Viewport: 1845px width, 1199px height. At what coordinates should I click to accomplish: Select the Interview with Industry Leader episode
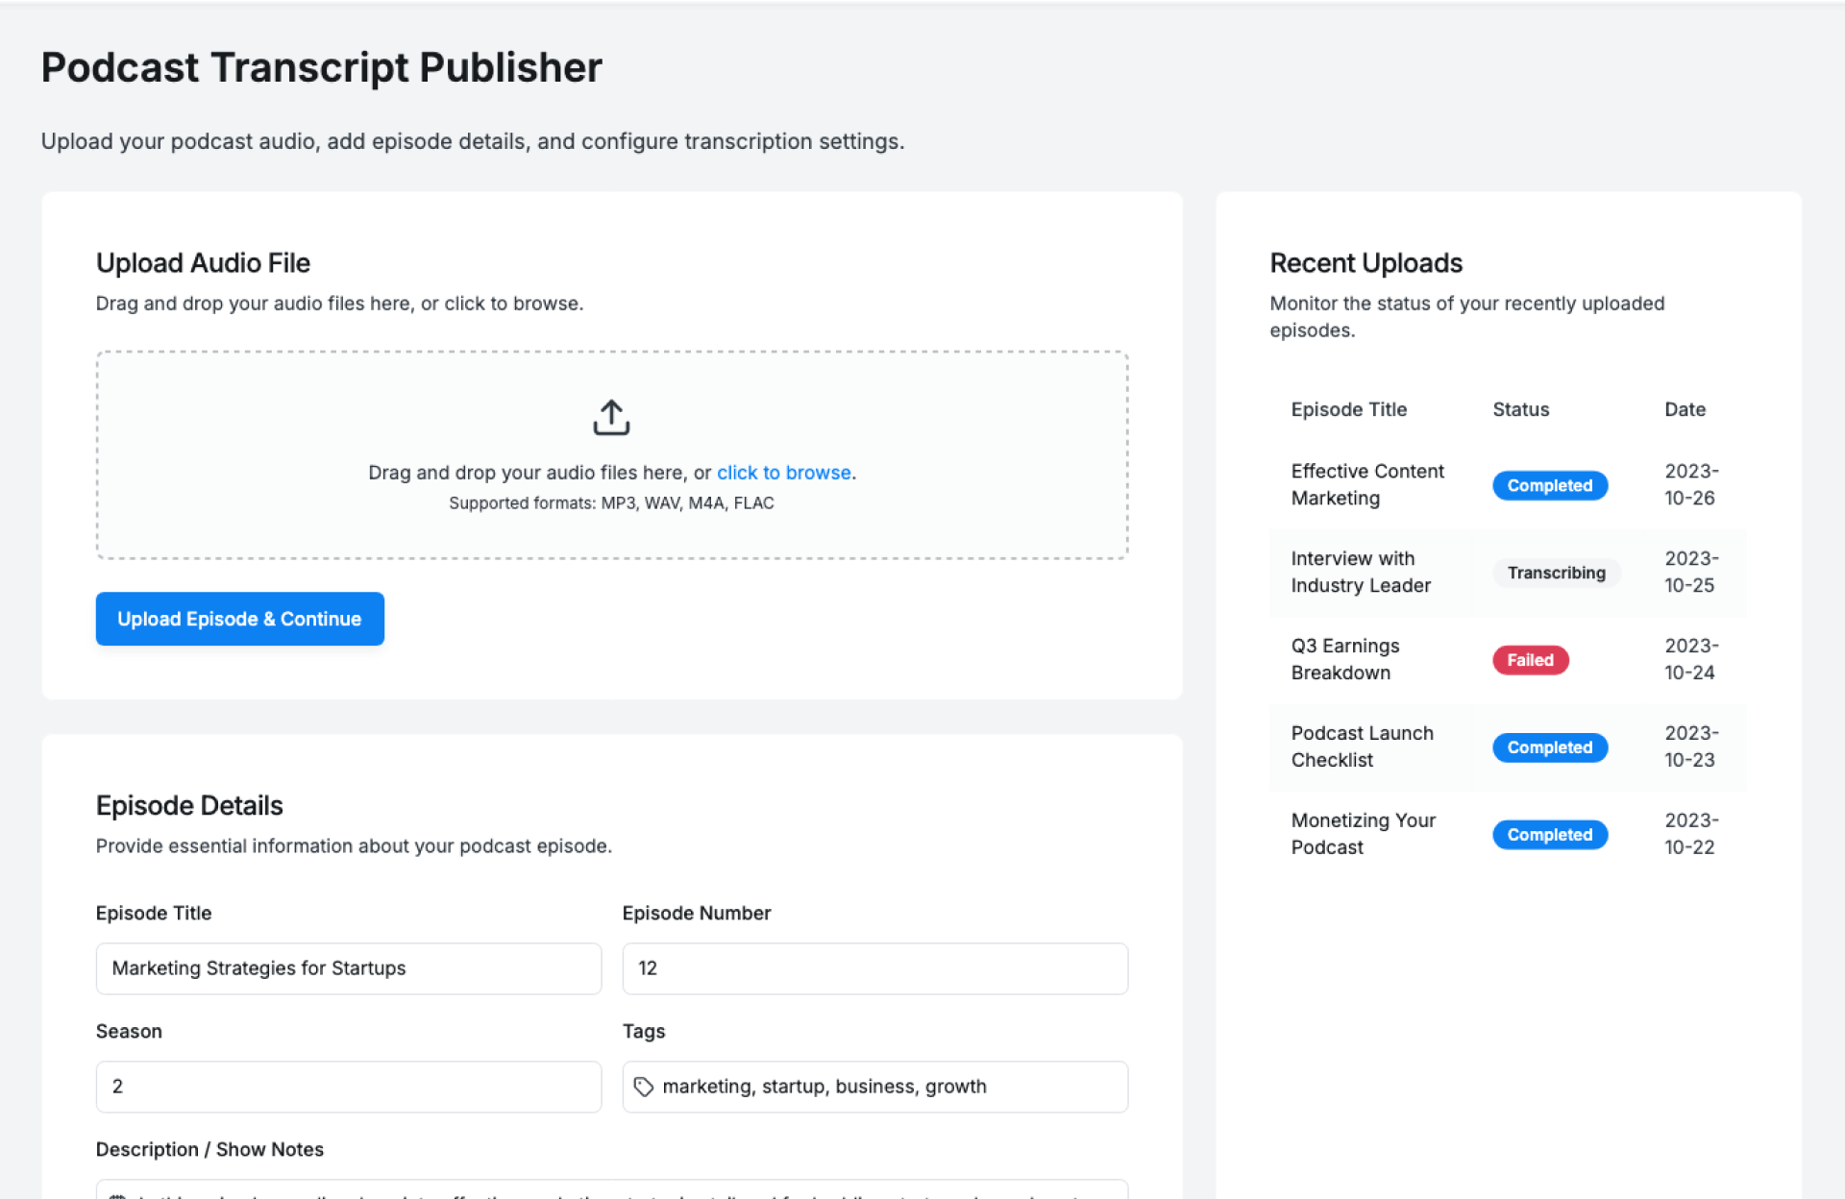click(x=1360, y=572)
